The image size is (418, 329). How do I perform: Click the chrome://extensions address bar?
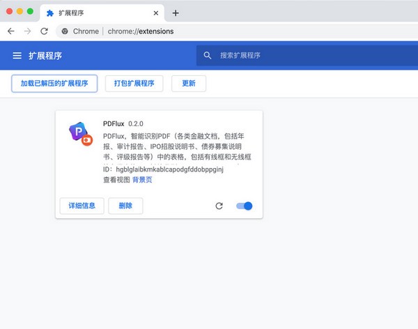point(237,31)
